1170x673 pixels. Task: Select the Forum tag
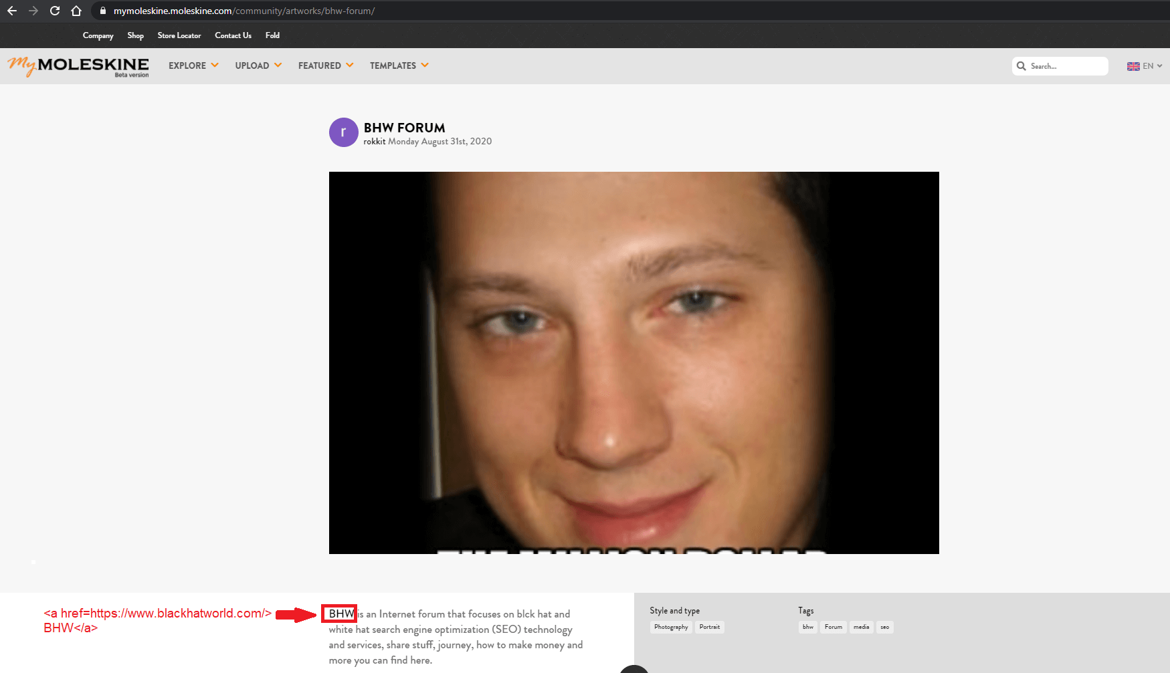point(834,627)
